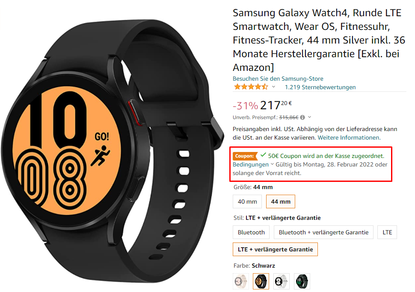This screenshot has height=292, width=415.
Task: Select the black watch color thumbnail
Action: click(x=261, y=281)
